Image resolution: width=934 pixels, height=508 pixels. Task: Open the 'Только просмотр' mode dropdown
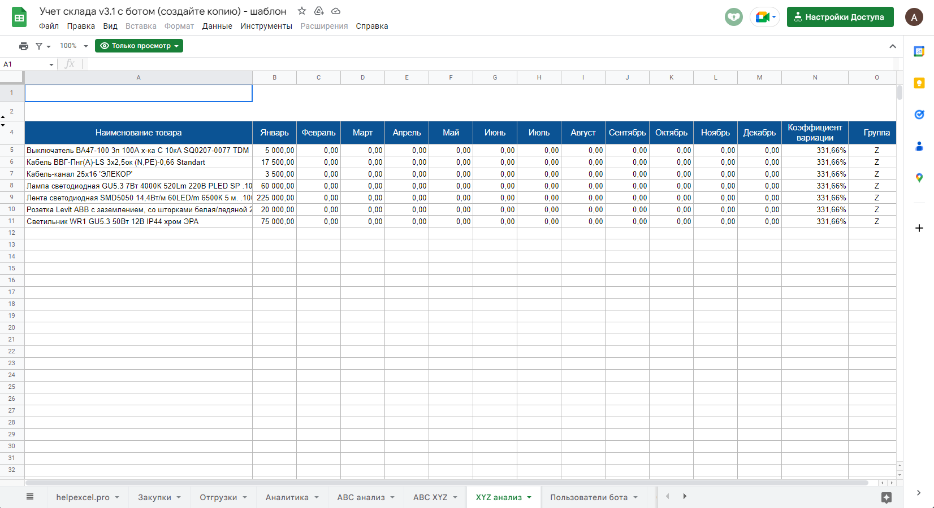tap(139, 46)
